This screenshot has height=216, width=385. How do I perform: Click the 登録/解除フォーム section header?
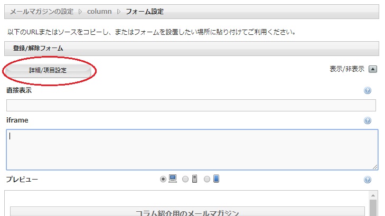192,49
